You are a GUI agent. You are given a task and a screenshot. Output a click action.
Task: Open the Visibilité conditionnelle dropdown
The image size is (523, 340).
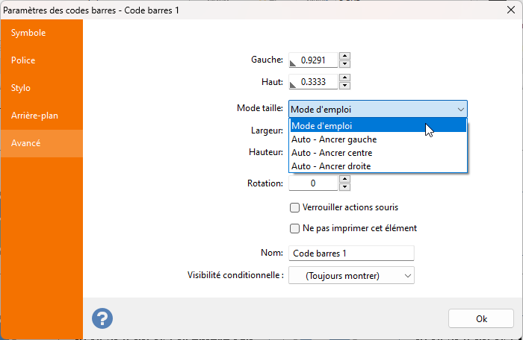click(408, 276)
